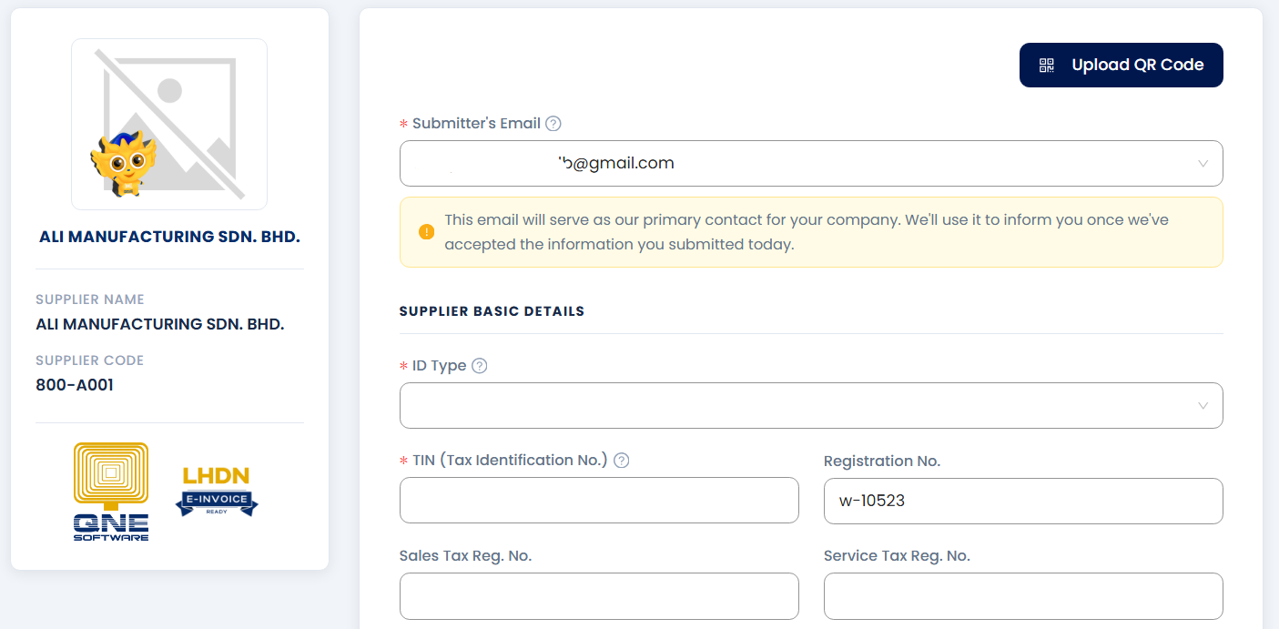Click the help icon next to ID Type
The width and height of the screenshot is (1279, 629).
coord(480,366)
